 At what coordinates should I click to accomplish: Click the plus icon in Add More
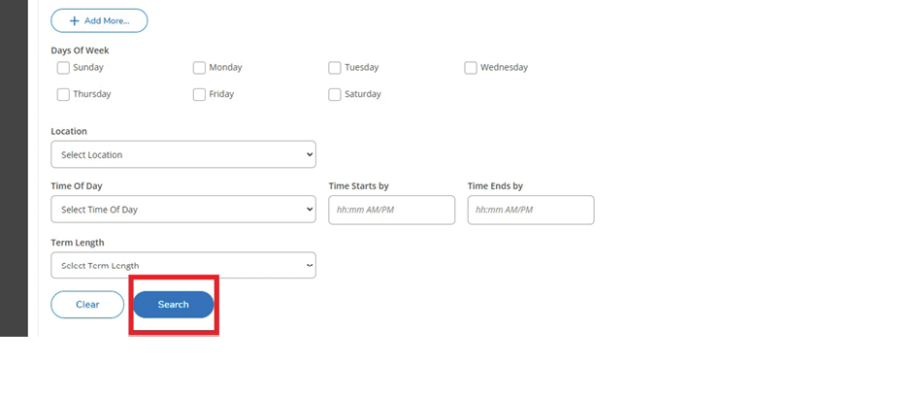(x=75, y=20)
